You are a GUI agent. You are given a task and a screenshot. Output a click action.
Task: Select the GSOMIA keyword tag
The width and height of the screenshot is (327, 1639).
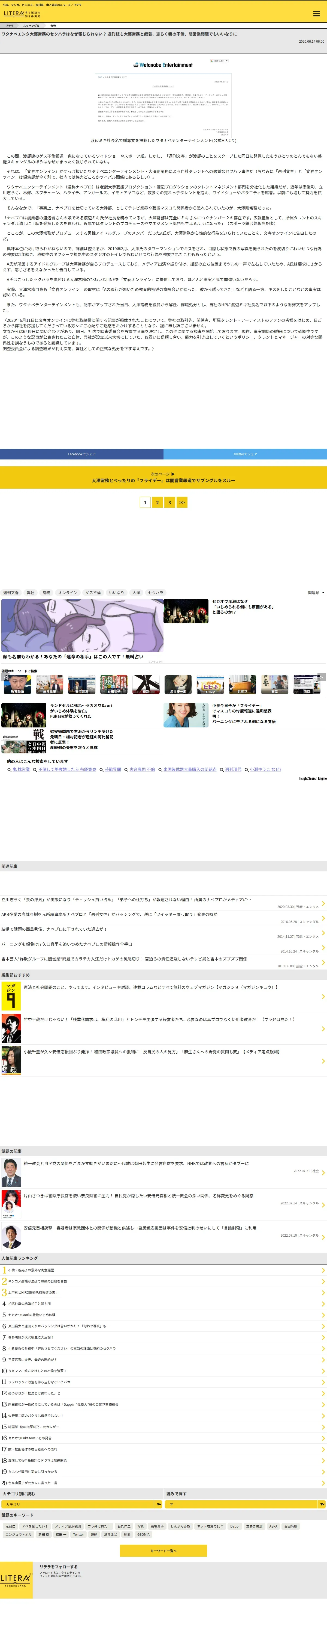[144, 1534]
